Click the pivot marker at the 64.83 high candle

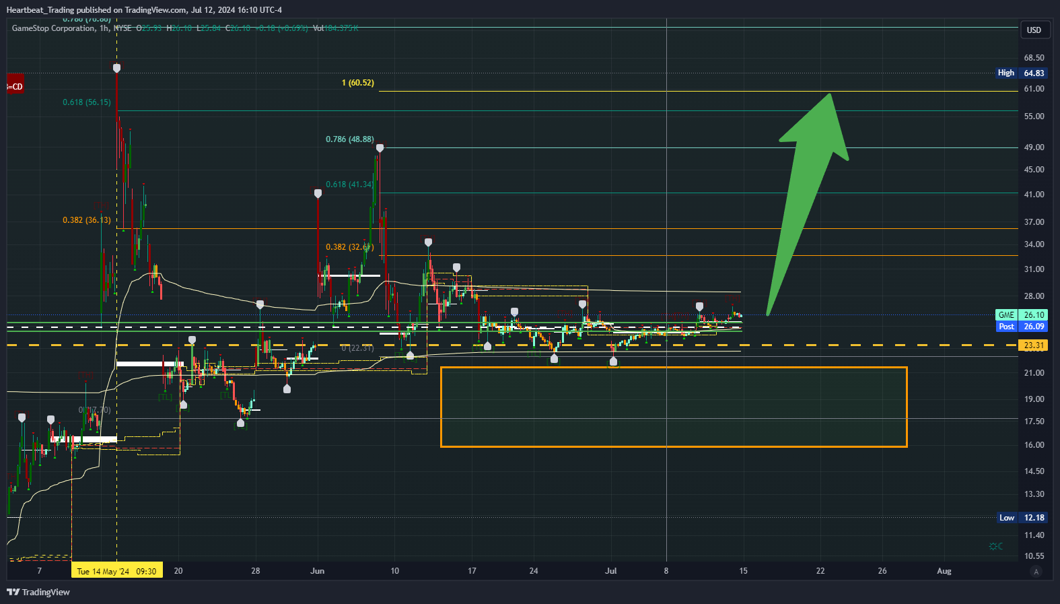coord(117,68)
